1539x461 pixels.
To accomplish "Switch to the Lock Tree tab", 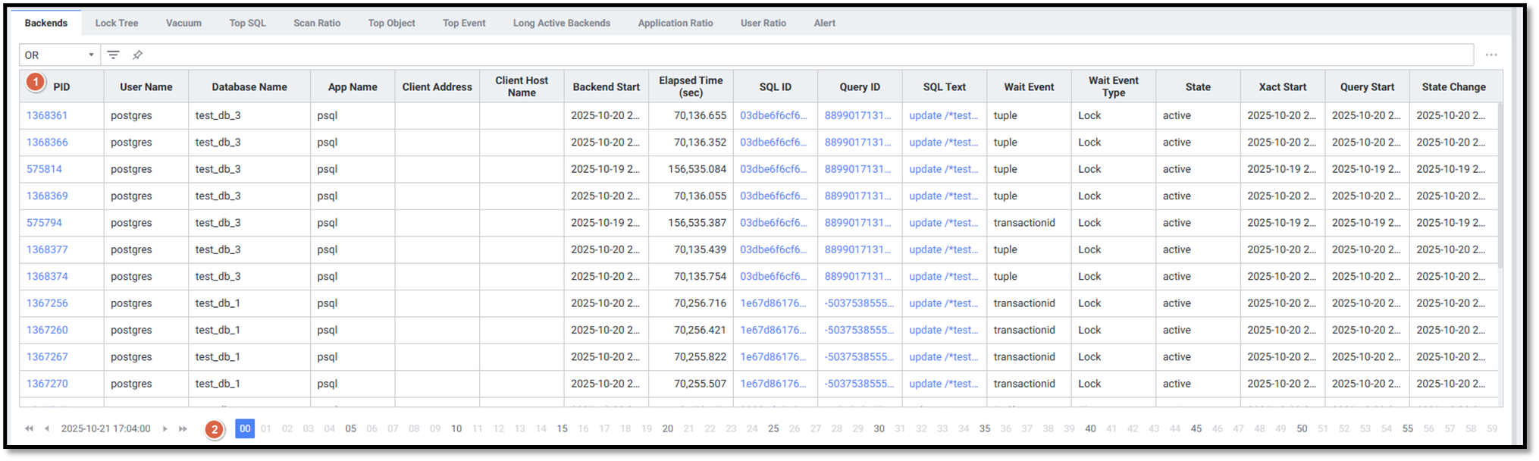I will [117, 23].
